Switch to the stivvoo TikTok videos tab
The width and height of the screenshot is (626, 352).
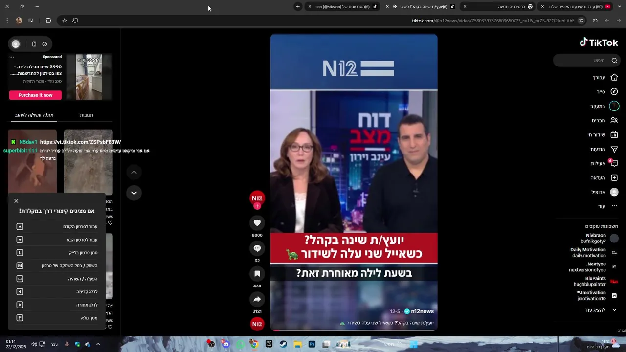point(342,7)
